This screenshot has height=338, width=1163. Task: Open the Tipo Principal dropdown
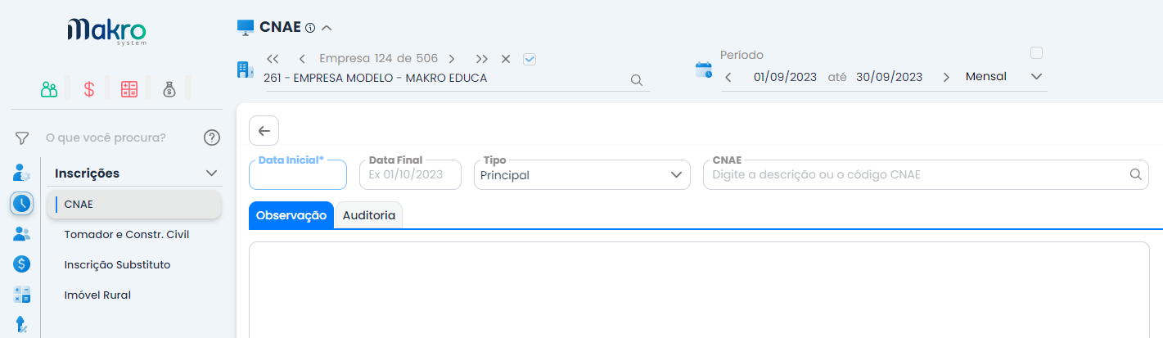point(582,174)
